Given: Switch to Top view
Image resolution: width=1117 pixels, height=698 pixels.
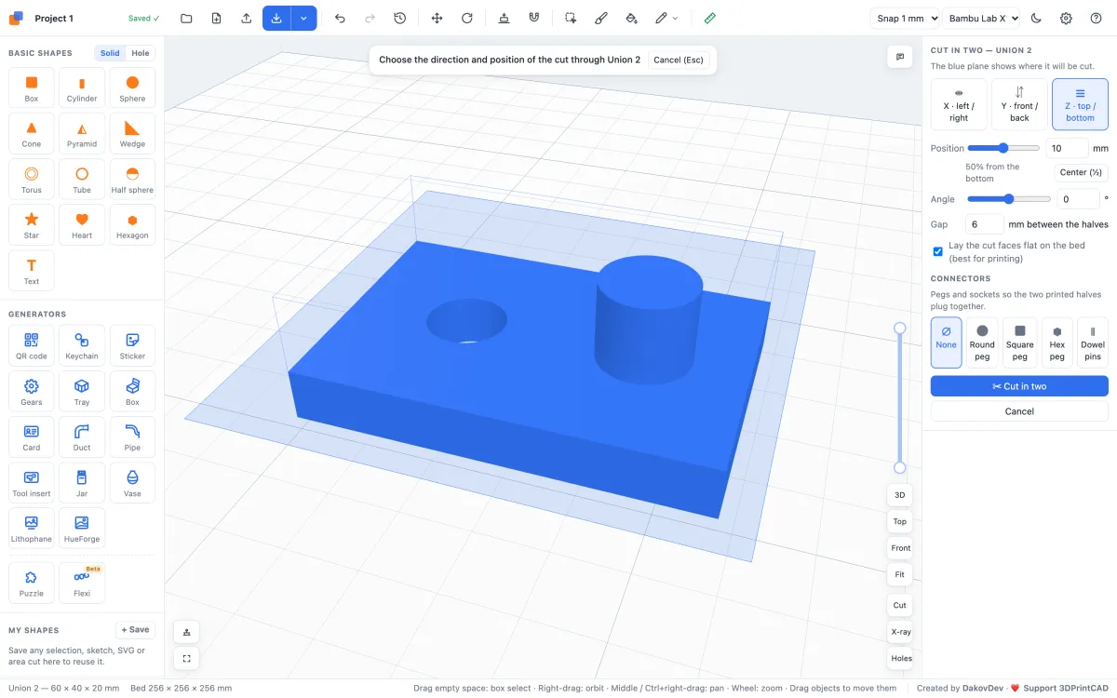Looking at the screenshot, I should click(899, 521).
